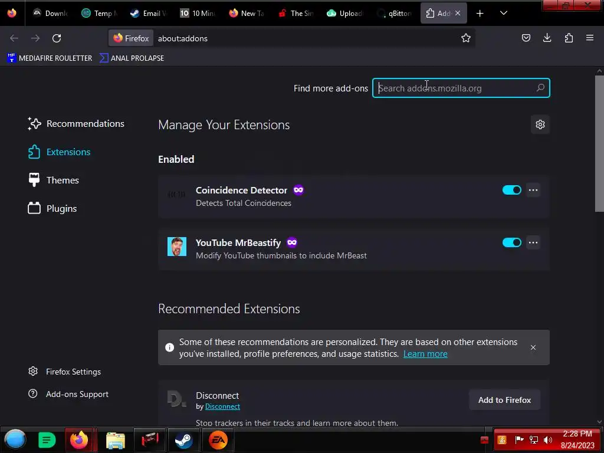Click the info icon in recommendations notice
This screenshot has width=604, height=453.
(x=169, y=347)
